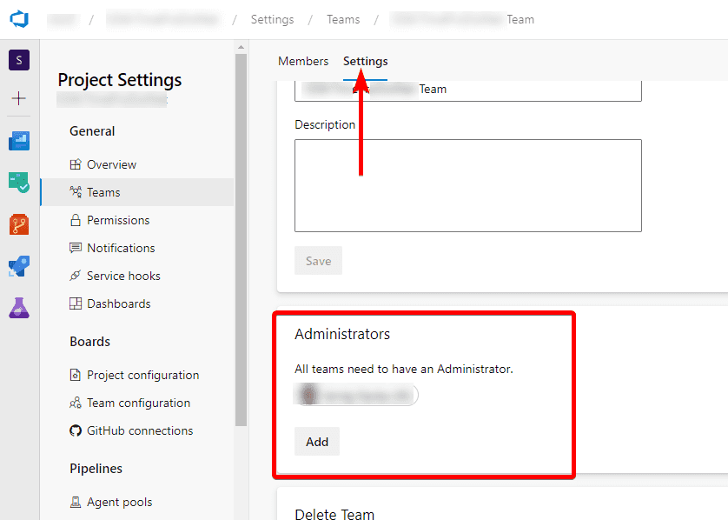Open Service hooks settings
This screenshot has width=728, height=520.
click(123, 276)
